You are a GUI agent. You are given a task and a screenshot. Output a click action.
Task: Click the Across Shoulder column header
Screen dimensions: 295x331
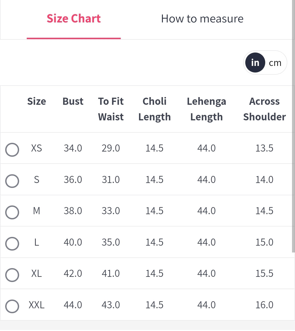(264, 109)
